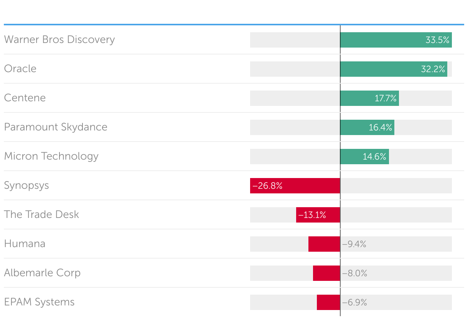Click the Warner Bros Discovery company label
The width and height of the screenshot is (468, 320).
(59, 40)
